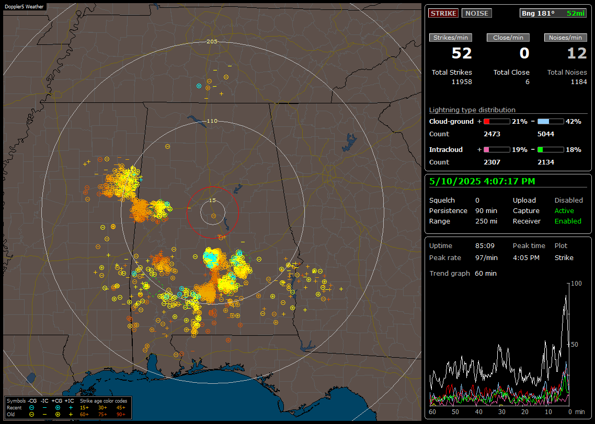Click the Peak time value 4:05 PM
595x424 pixels.
tap(526, 257)
